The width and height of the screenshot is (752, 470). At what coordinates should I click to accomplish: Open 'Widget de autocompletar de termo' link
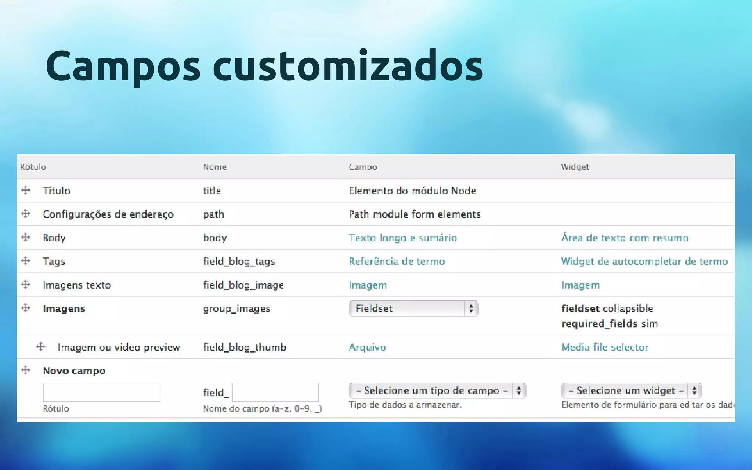(x=644, y=261)
